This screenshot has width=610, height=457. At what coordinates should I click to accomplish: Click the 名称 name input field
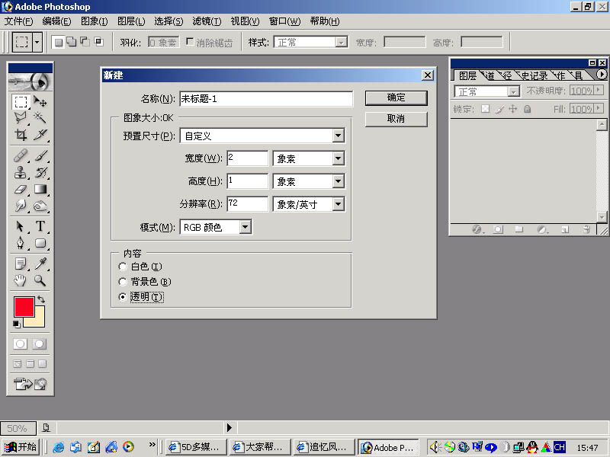[x=266, y=99]
